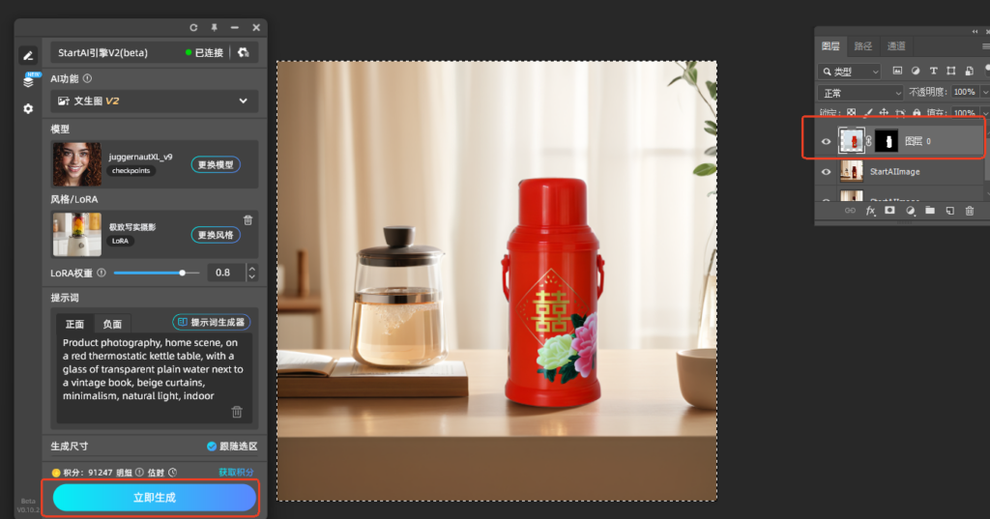
Task: Click the link layers icon at panel bottom
Action: click(851, 211)
